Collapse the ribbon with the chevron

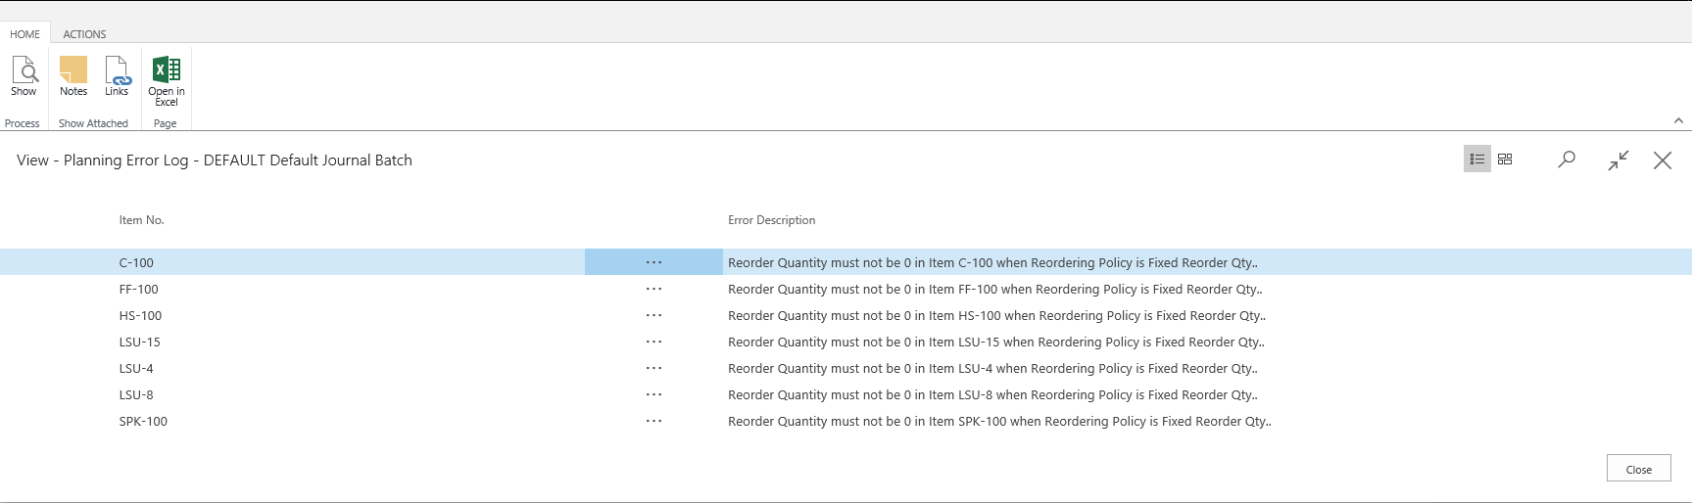pyautogui.click(x=1678, y=120)
